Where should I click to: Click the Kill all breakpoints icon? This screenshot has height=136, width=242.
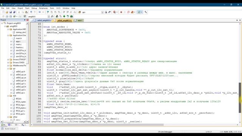tap(132, 12)
